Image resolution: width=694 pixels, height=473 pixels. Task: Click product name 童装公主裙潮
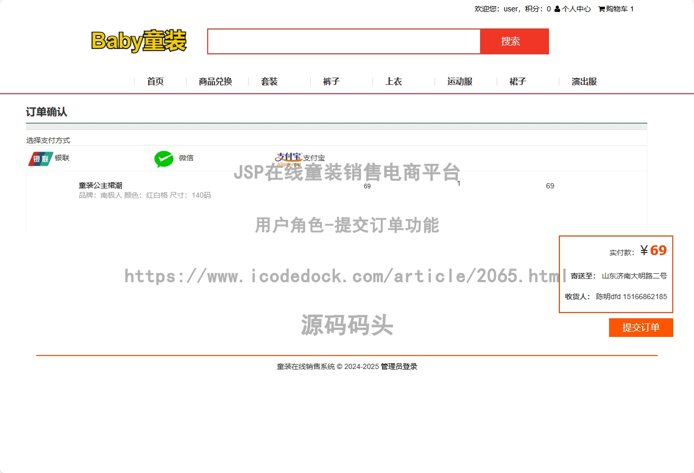pyautogui.click(x=100, y=185)
